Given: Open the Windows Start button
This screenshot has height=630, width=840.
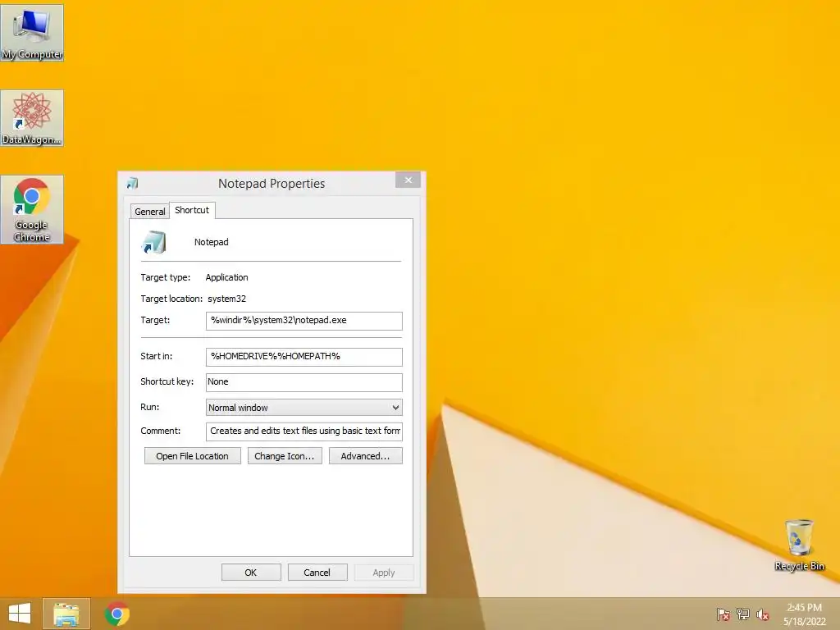Looking at the screenshot, I should pos(20,614).
